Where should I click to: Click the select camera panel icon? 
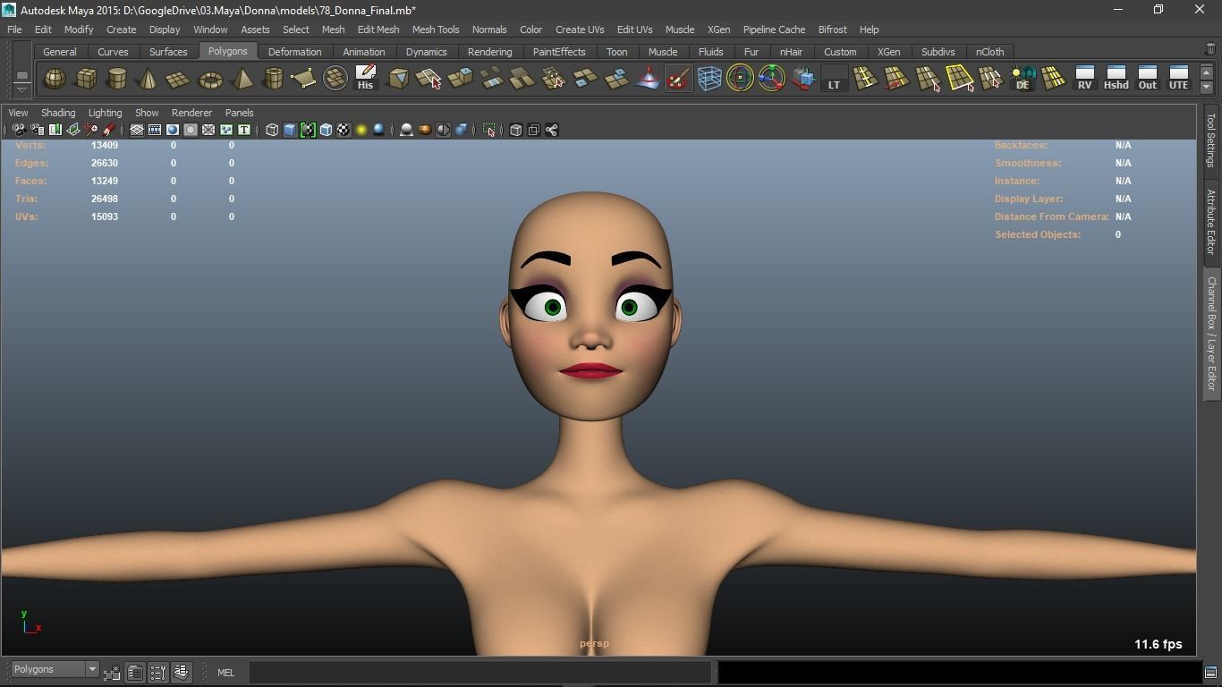pos(19,130)
